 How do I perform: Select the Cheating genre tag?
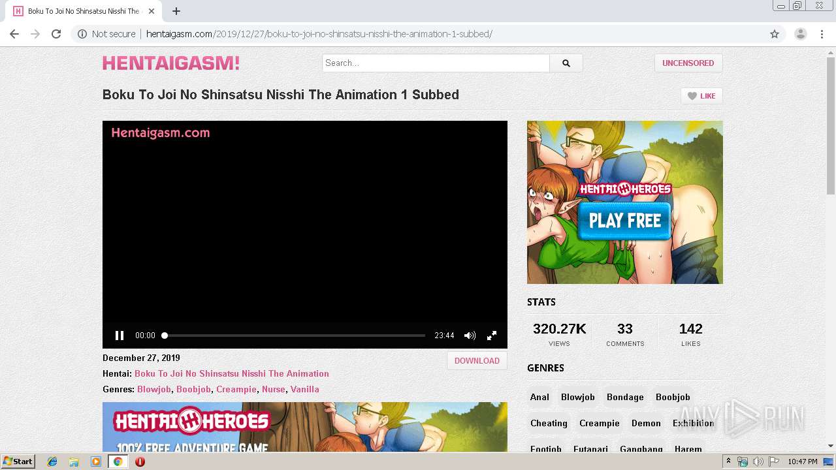(549, 423)
